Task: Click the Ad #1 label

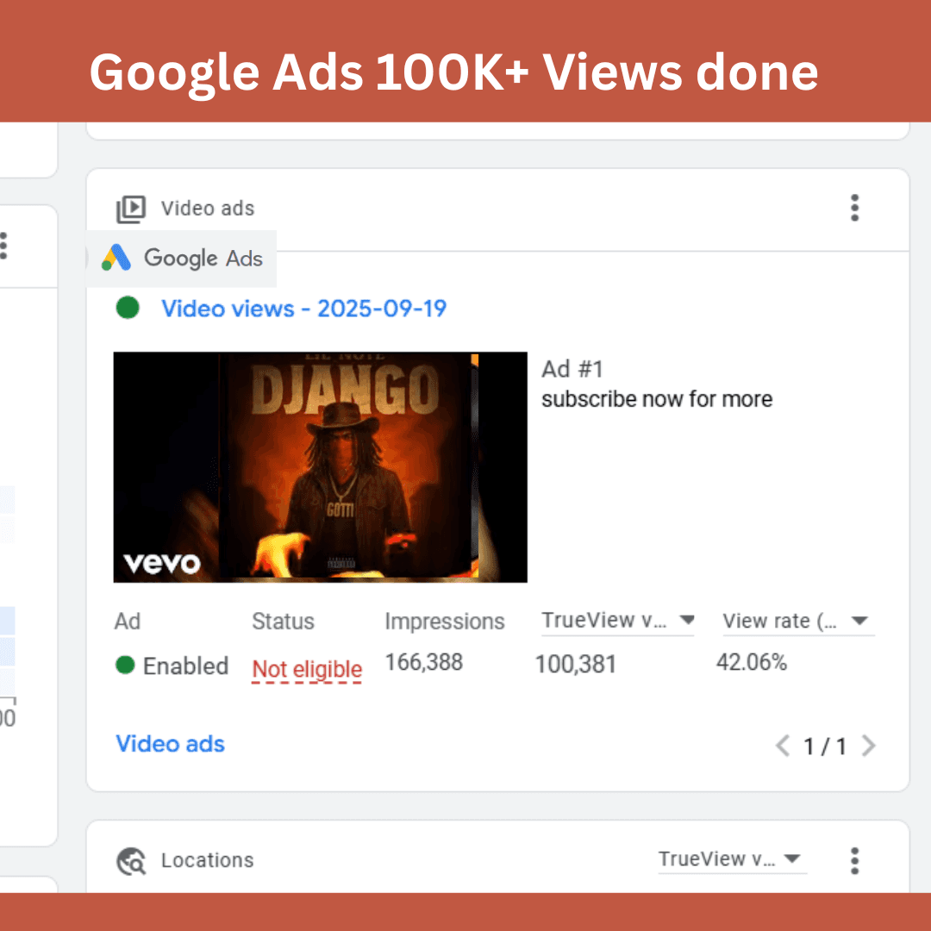Action: (572, 369)
